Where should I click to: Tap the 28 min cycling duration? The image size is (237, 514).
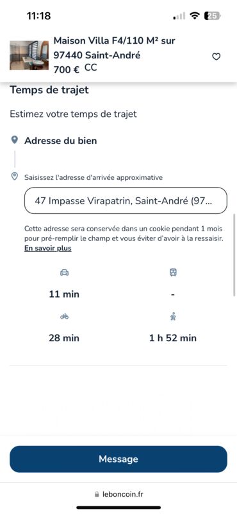click(64, 338)
